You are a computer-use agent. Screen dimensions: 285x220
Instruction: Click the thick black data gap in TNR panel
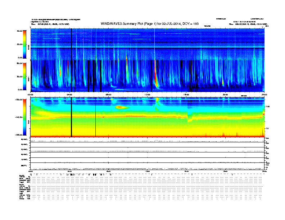coord(72,117)
